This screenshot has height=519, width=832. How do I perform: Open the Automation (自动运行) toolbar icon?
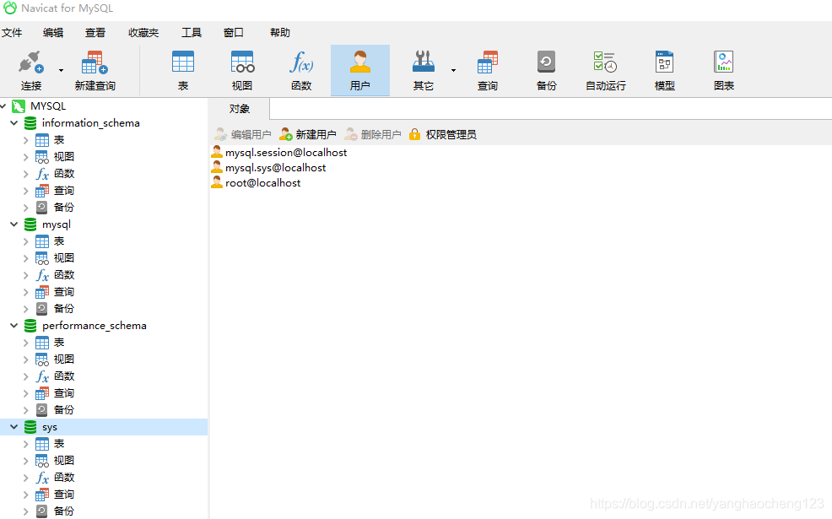click(605, 62)
